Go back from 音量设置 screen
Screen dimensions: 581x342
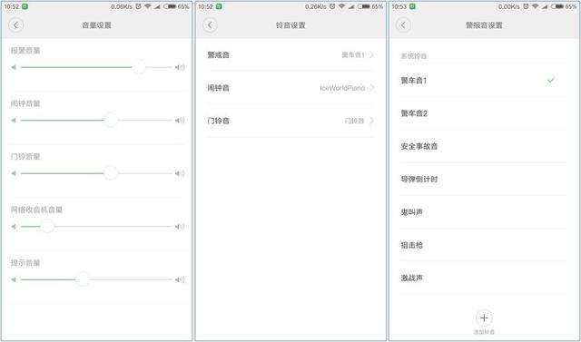[16, 25]
